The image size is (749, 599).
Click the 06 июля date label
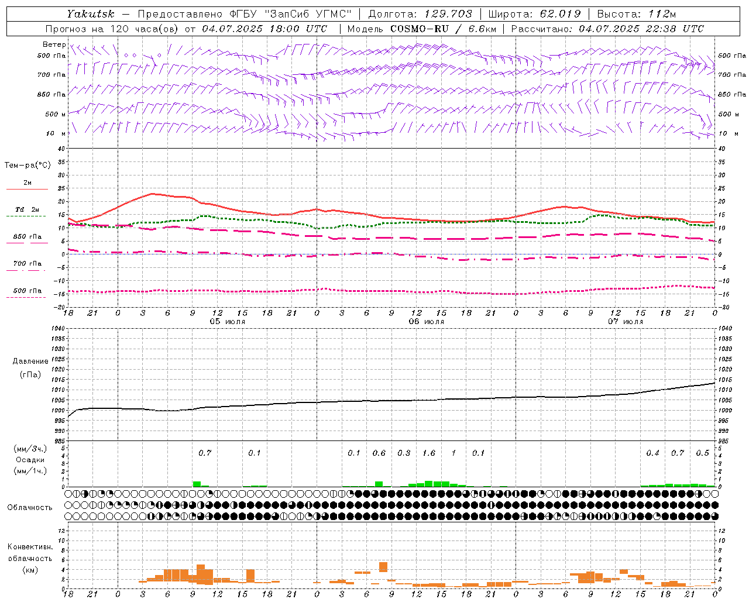(x=427, y=322)
